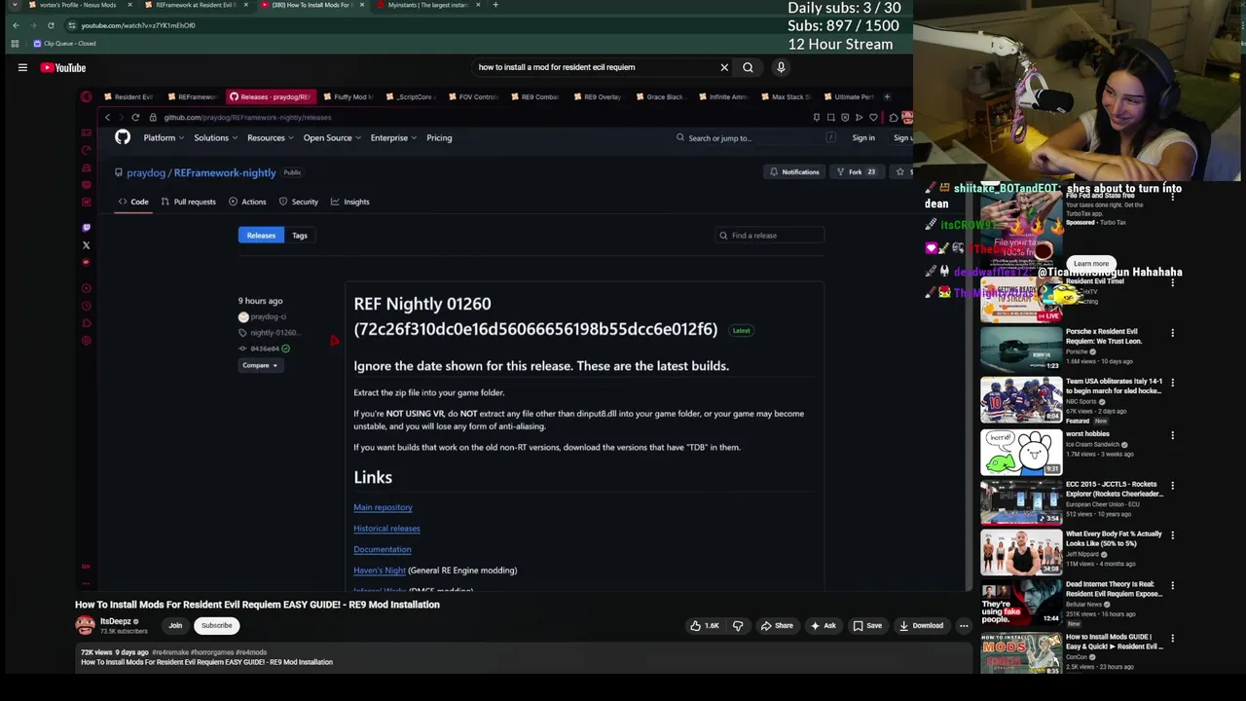This screenshot has width=1246, height=701.
Task: Open the browser tab search dropdown
Action: coord(14,5)
